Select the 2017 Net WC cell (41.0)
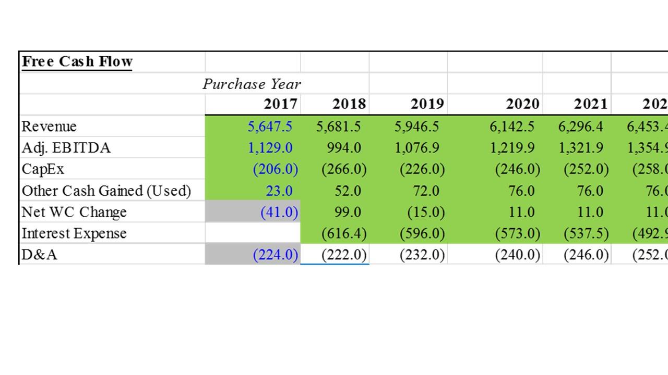 point(253,211)
